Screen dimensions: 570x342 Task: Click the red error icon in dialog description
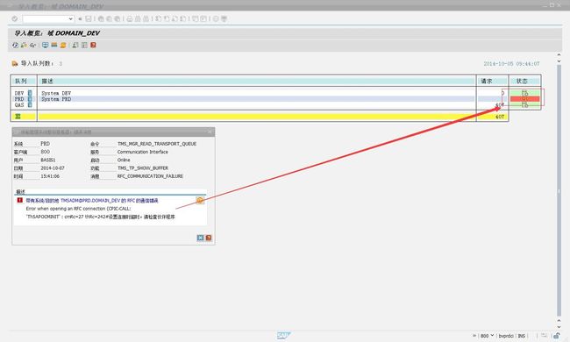[x=20, y=200]
